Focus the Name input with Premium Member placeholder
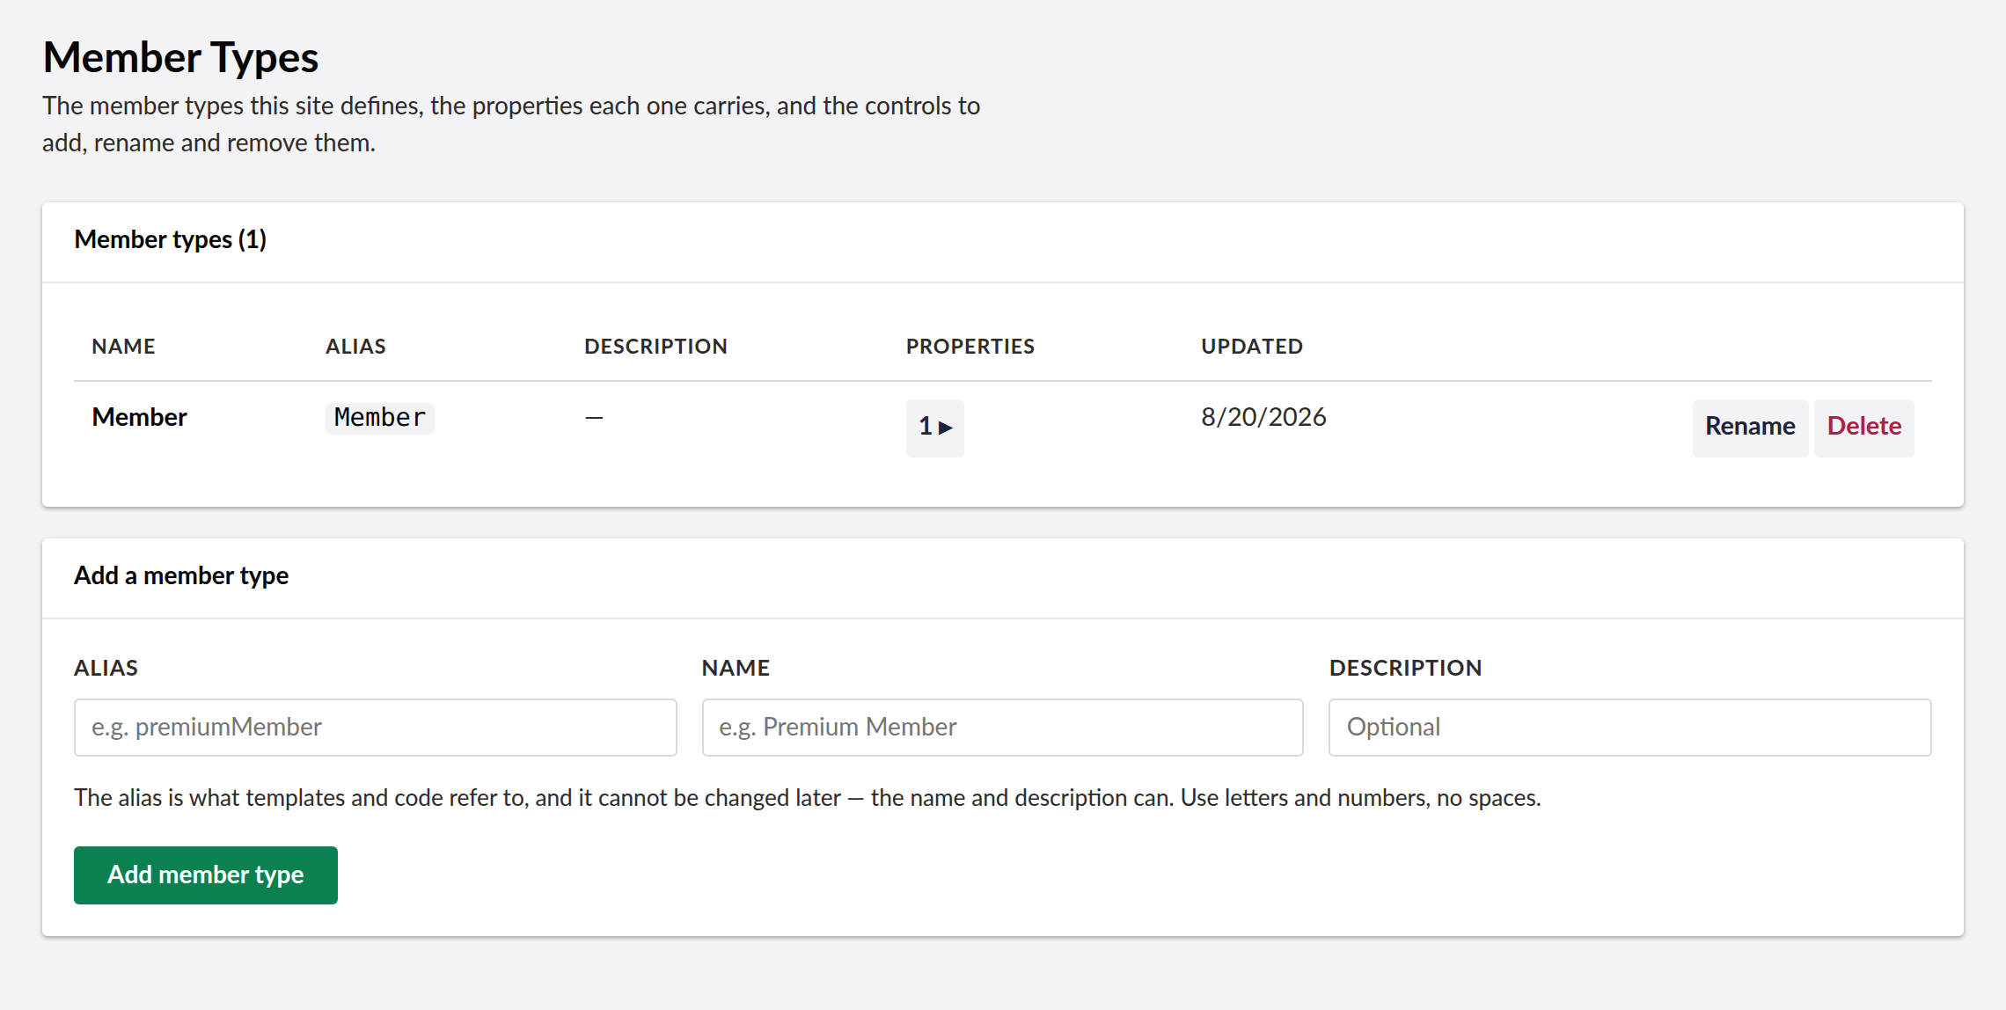This screenshot has height=1010, width=2006. (1003, 727)
